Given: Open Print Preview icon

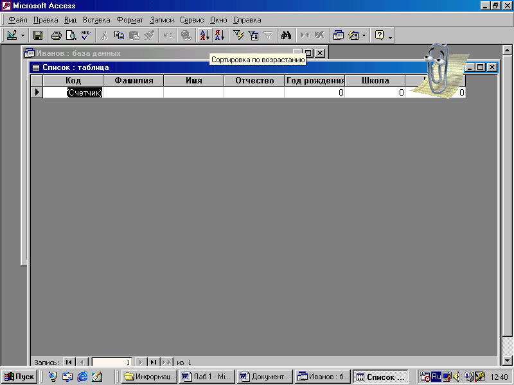Looking at the screenshot, I should click(x=71, y=35).
